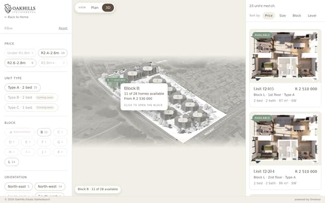Screen dimensions: 325x203
Task: Select Block J label on the 3D map
Action: [183, 120]
